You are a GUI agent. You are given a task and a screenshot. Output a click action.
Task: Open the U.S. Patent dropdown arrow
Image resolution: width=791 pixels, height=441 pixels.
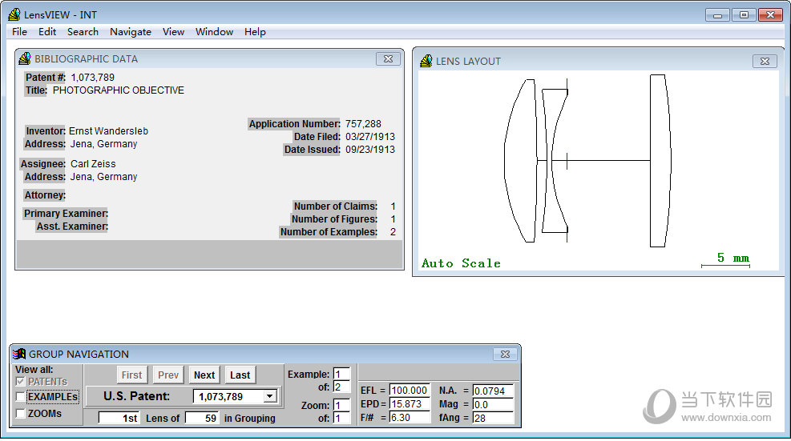(270, 396)
